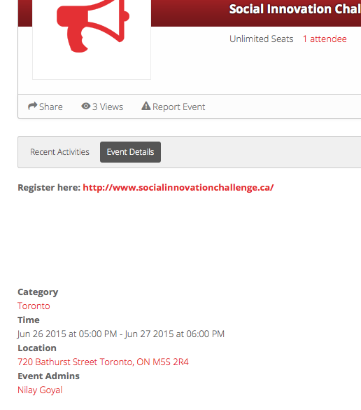The image size is (361, 410).
Task: Click the eye icon beside 3 Views
Action: (86, 106)
